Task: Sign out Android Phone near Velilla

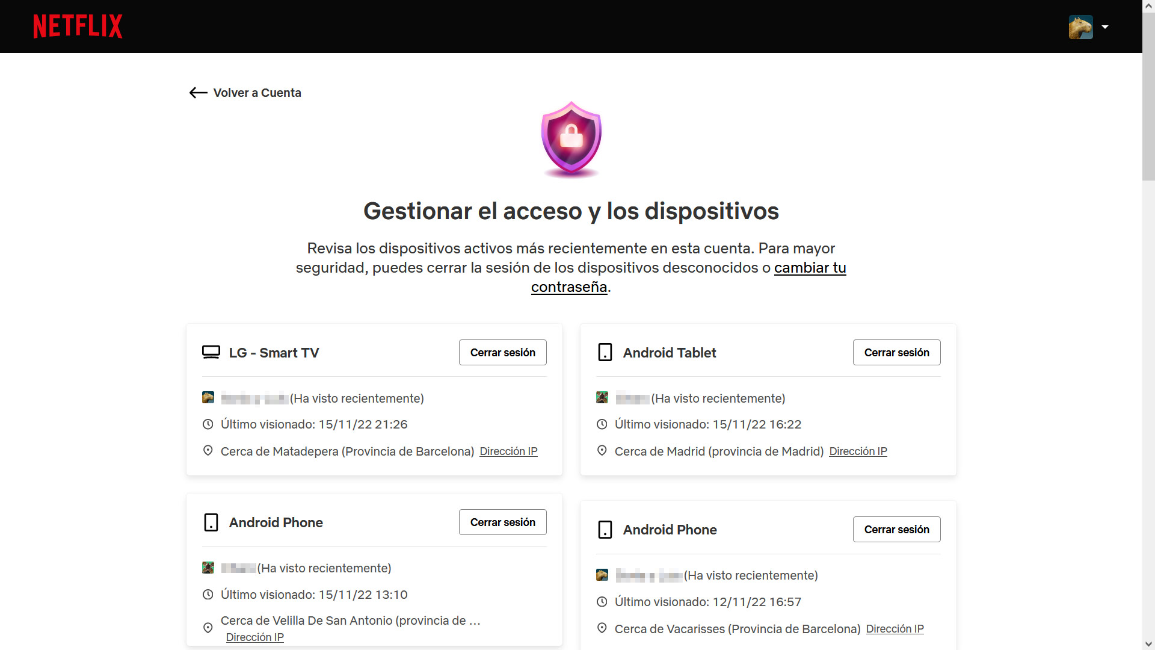Action: point(502,522)
